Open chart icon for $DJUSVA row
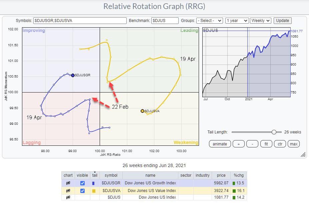The image size is (309, 203). click(x=68, y=191)
